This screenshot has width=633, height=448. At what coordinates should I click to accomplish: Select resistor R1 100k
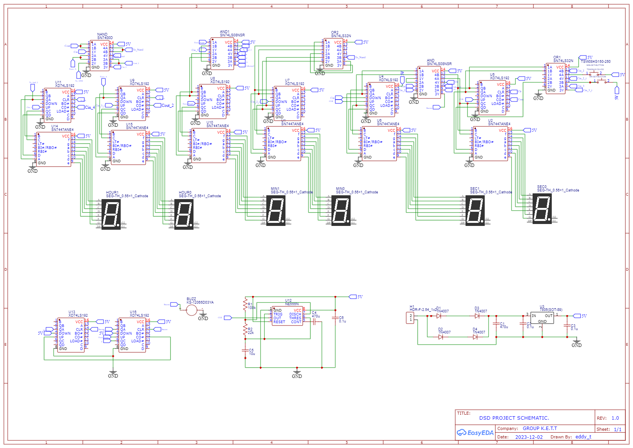245,305
